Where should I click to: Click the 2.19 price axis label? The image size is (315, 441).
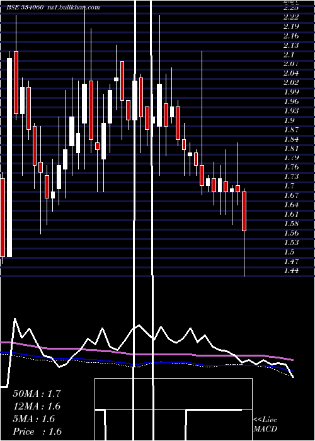pos(291,26)
